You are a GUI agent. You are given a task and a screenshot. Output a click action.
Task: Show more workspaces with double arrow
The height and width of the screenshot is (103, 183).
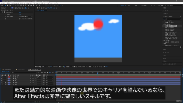[159, 5]
